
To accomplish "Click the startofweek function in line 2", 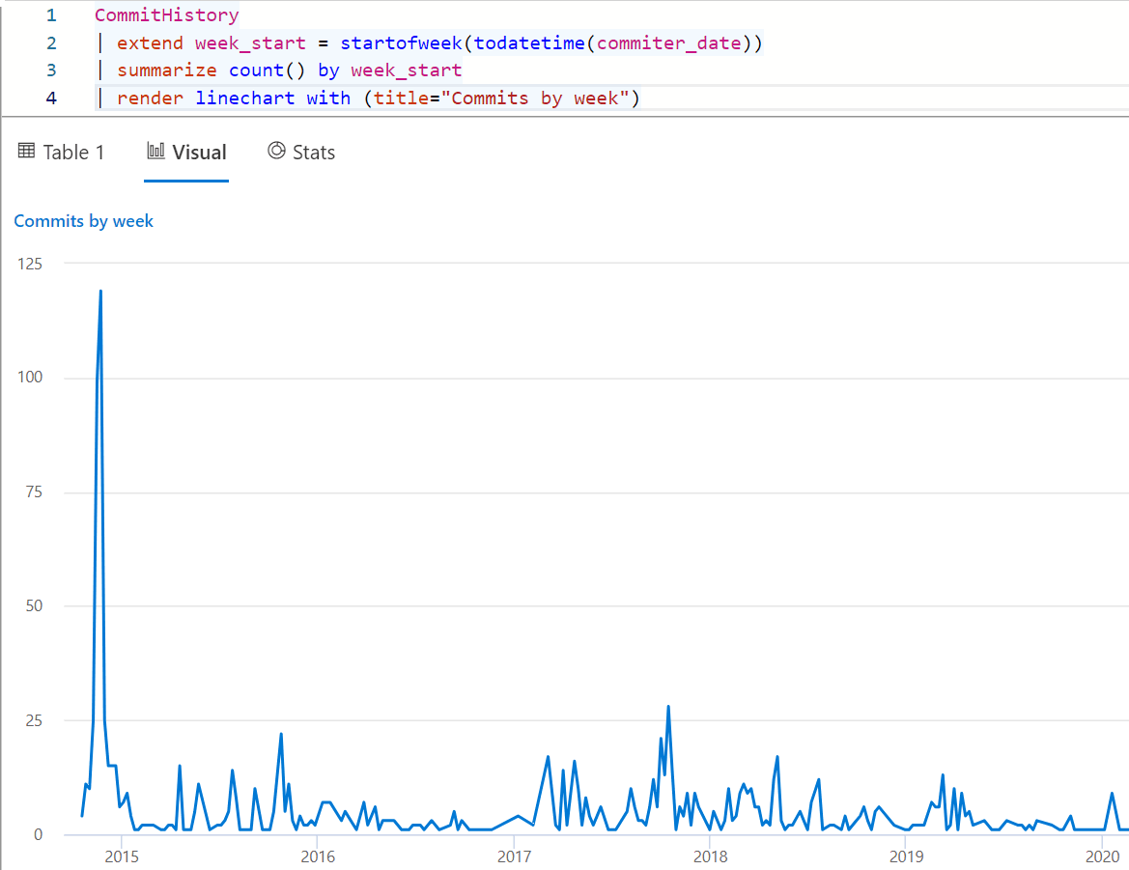I will coord(401,42).
